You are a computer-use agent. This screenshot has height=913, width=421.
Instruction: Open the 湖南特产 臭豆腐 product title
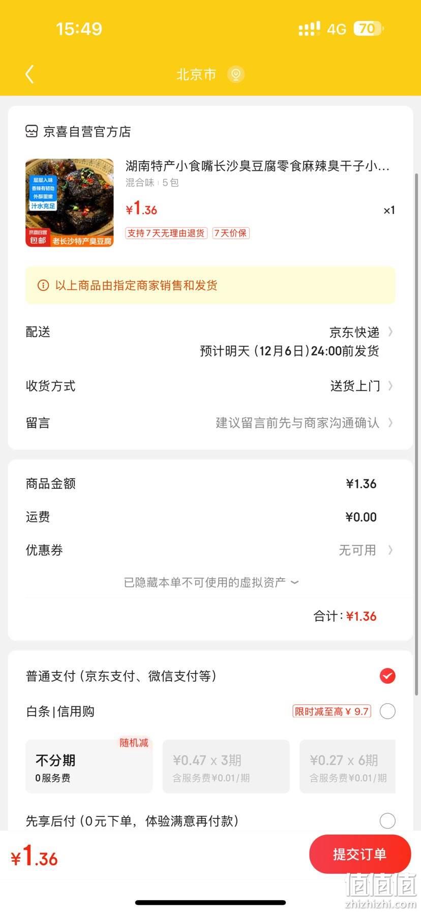[x=257, y=166]
